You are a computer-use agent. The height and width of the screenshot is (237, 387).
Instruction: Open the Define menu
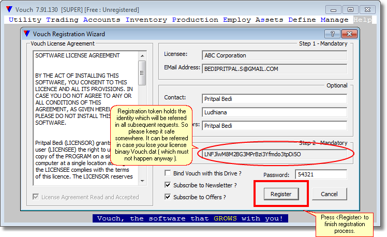pos(302,20)
